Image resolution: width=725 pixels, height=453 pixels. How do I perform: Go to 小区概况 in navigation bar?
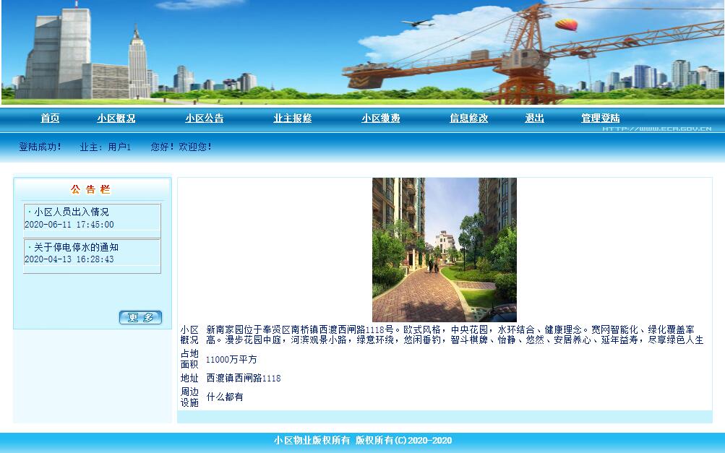click(x=116, y=118)
